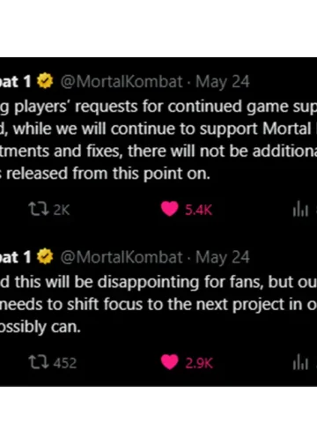Like the tweet with 2.9K likes

point(170,362)
